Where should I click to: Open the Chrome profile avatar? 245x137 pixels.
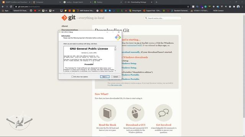tap(238, 6)
